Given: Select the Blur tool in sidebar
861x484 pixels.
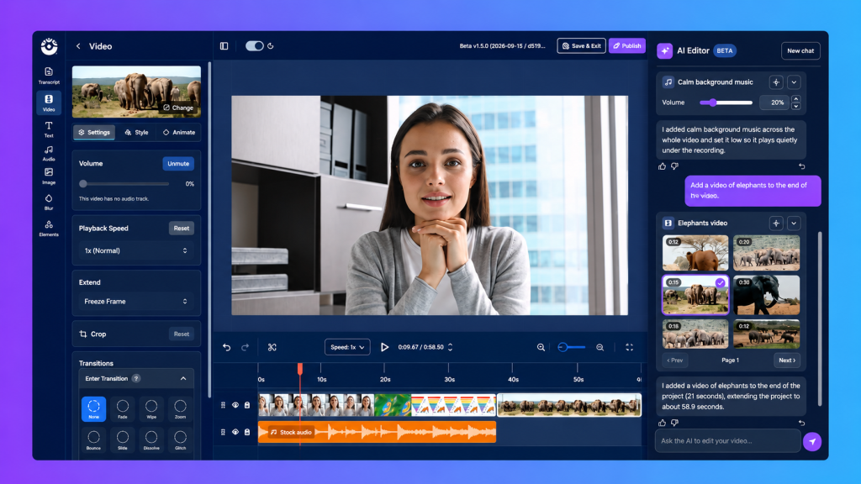Looking at the screenshot, I should tap(49, 202).
